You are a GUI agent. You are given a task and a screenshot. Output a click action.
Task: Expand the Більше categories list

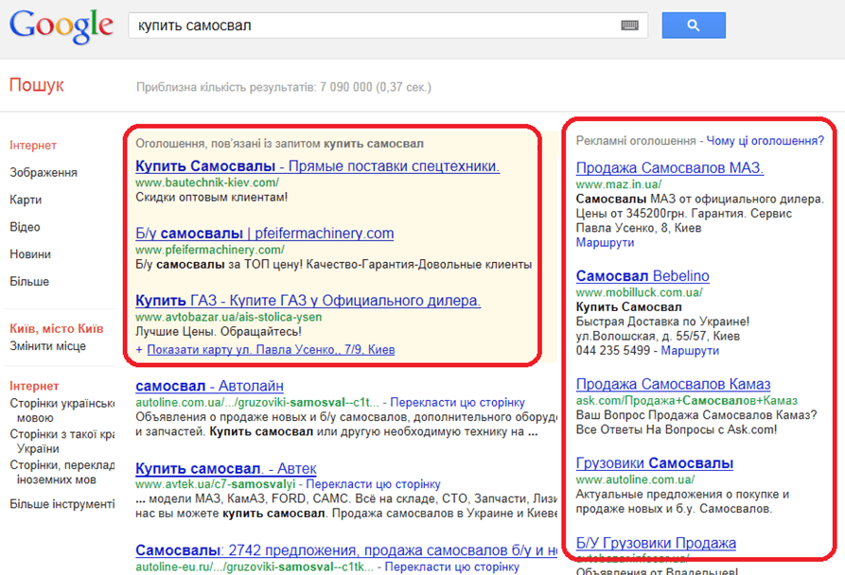tap(29, 282)
